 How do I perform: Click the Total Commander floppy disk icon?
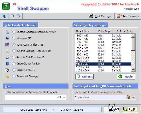click(x=7, y=45)
